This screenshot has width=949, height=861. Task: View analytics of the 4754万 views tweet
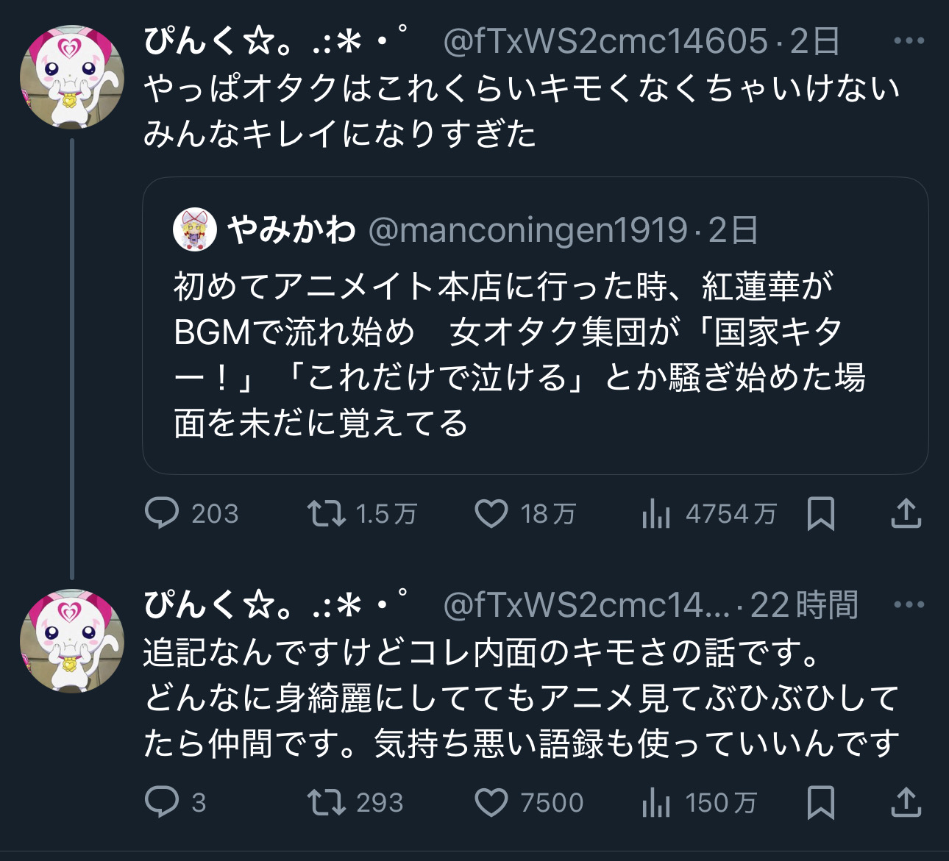(x=656, y=513)
